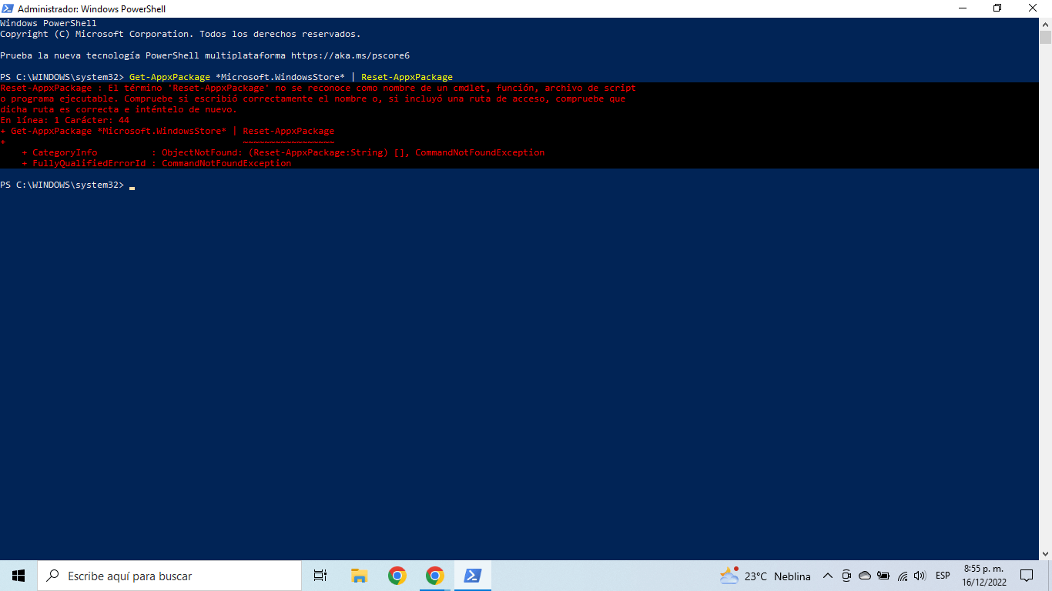Select the PowerShell taskbar icon
The image size is (1052, 591).
click(x=472, y=576)
